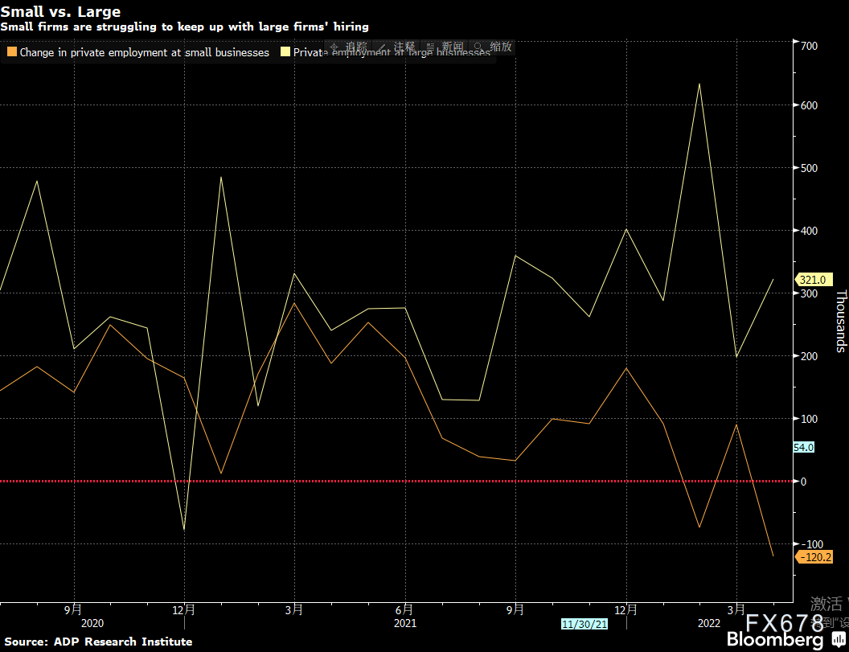The image size is (849, 652).
Task: Click the yellow large businesses legend swatch
Action: 285,52
